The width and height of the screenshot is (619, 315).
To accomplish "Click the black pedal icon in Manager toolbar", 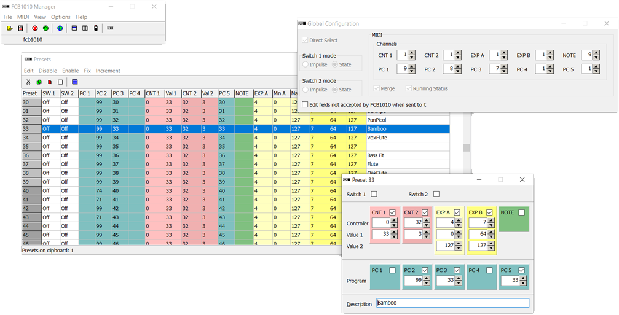I will click(x=95, y=28).
